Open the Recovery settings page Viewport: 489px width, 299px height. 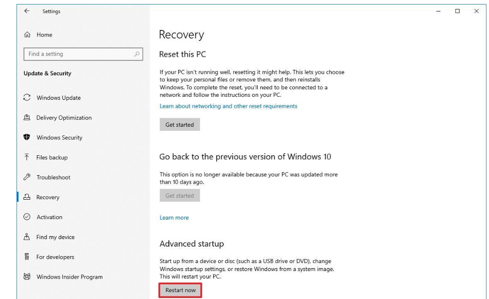click(x=48, y=198)
